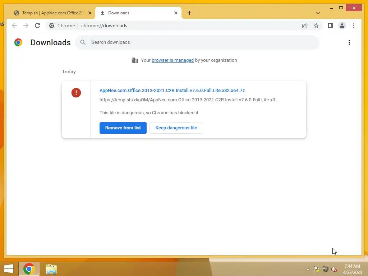This screenshot has width=368, height=276.
Task: Open the AppNee Office 7z file link
Action: tap(172, 90)
